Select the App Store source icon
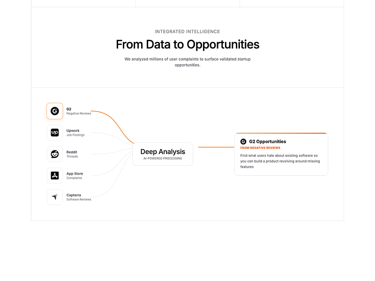This screenshot has width=375, height=281. 55,176
